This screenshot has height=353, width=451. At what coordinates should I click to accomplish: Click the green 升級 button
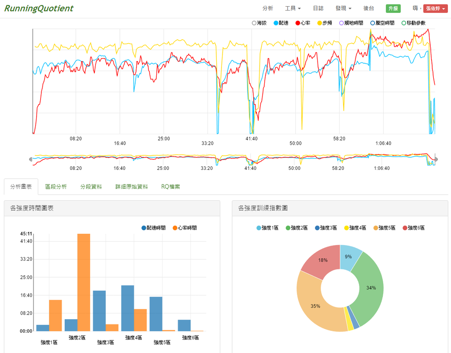393,8
